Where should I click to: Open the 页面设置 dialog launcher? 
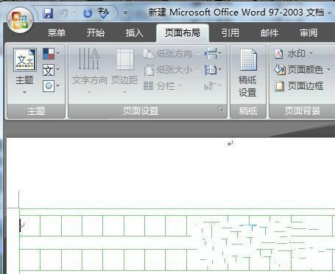[221, 109]
